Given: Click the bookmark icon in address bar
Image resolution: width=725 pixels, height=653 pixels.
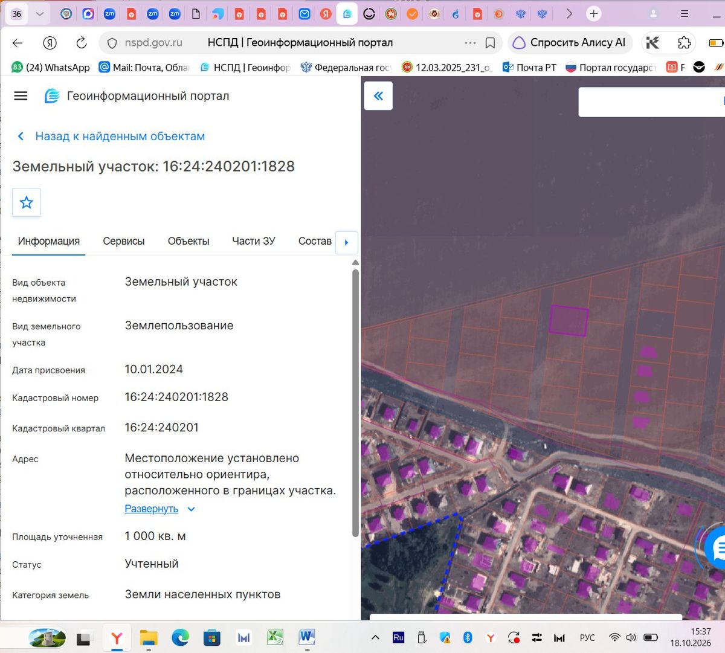Looking at the screenshot, I should pyautogui.click(x=491, y=43).
